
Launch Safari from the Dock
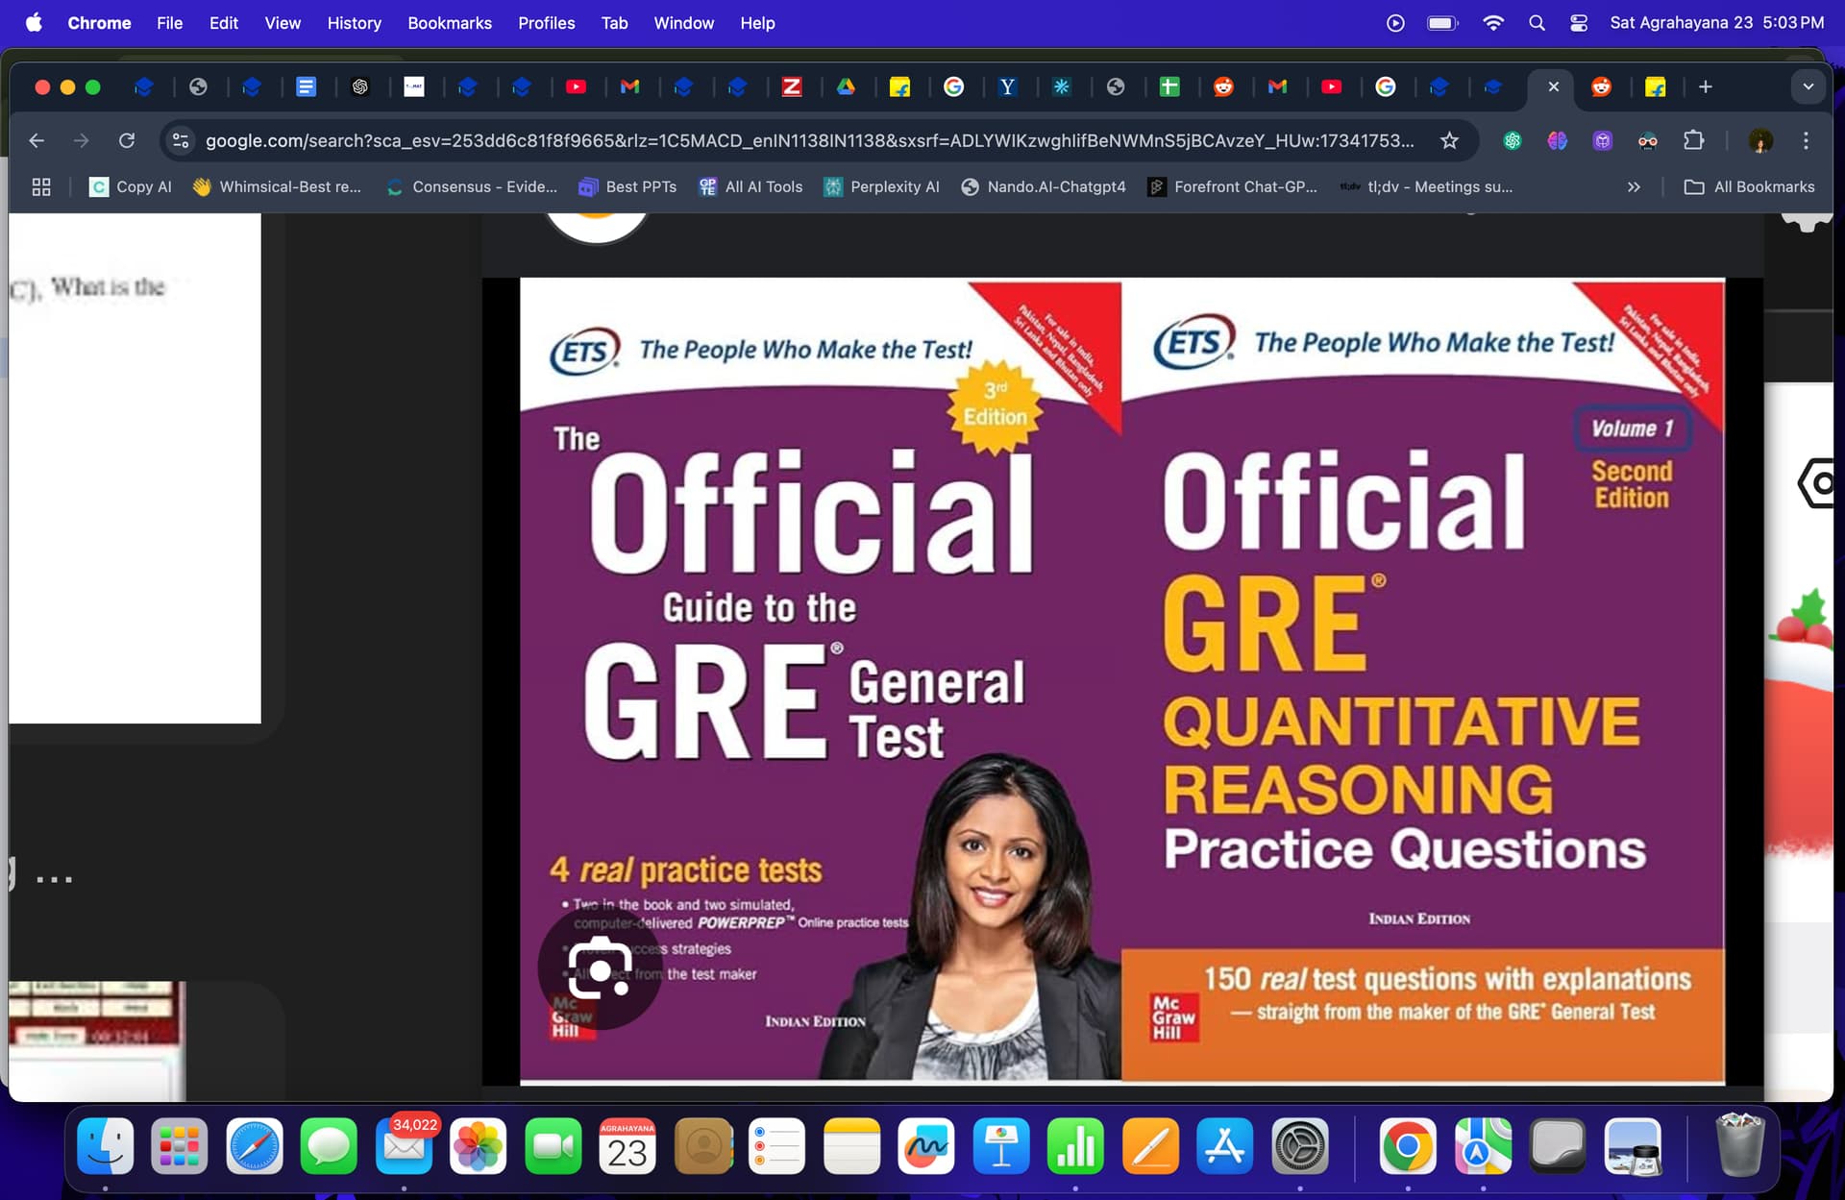tap(255, 1146)
